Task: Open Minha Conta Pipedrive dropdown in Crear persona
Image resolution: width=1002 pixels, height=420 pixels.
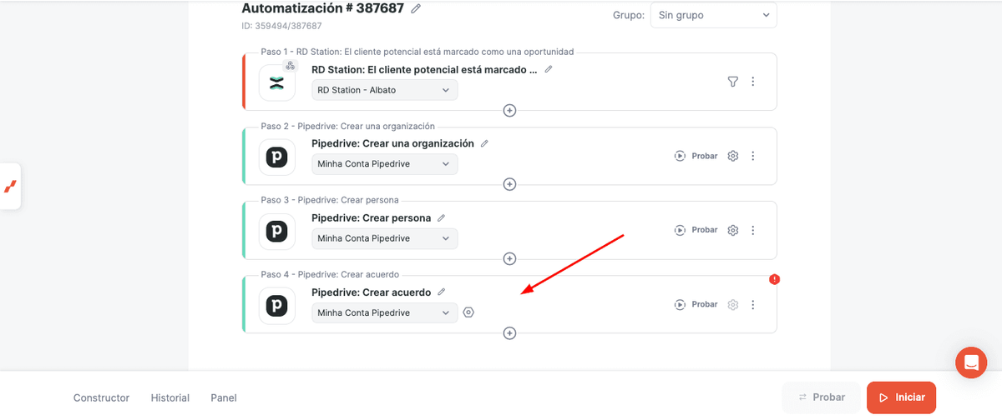Action: point(384,238)
